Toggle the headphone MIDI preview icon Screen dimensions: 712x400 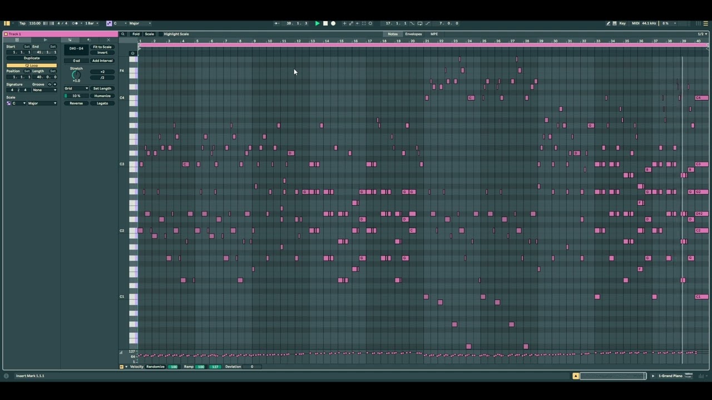click(133, 53)
